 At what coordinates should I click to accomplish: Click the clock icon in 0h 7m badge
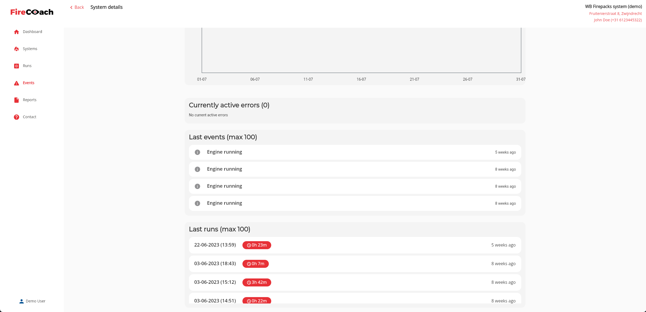[249, 264]
